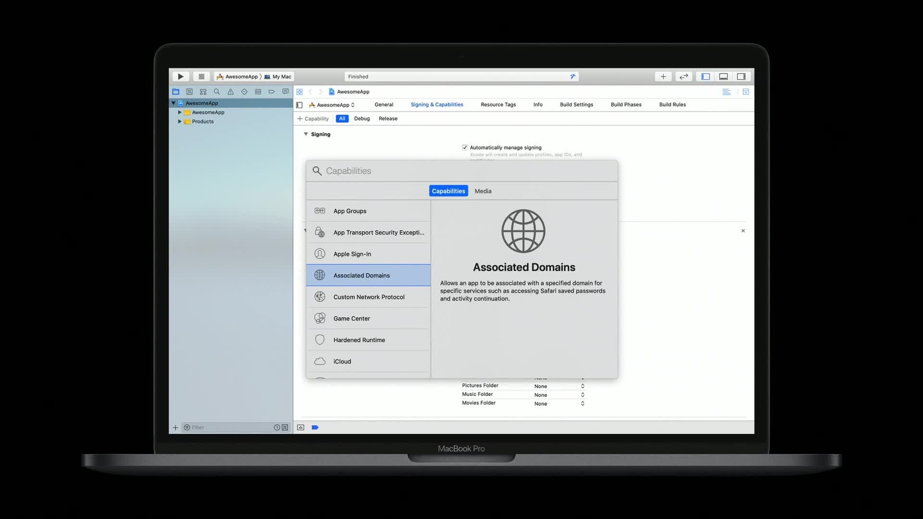
Task: Select Apple Sign-In capability
Action: click(x=368, y=254)
